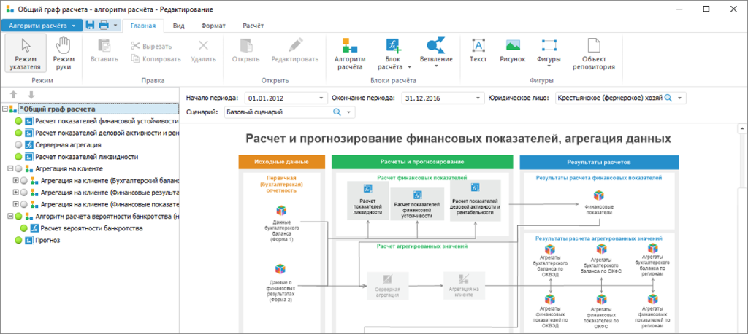Screen dimensions: 748x334
Task: Select Серверная агрегация in the tree
Action: pos(68,145)
